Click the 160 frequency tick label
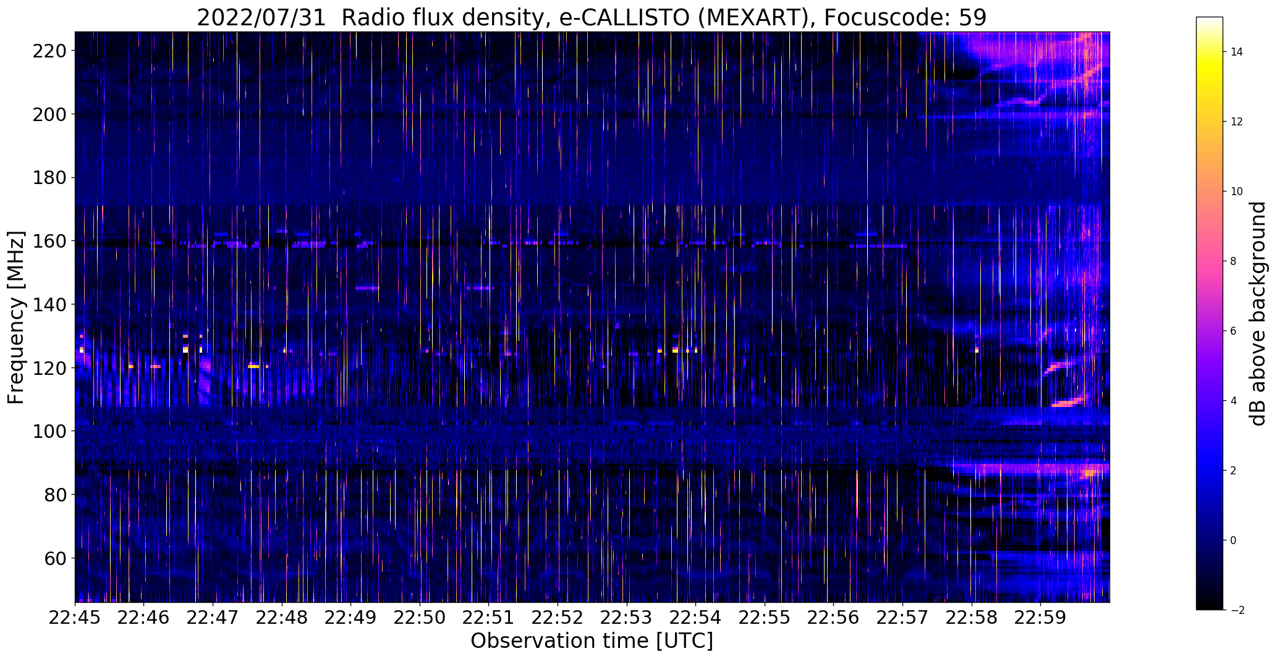 click(x=51, y=241)
